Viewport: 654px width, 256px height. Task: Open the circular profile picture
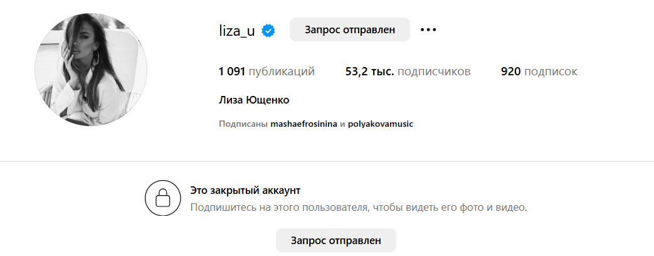tap(91, 70)
